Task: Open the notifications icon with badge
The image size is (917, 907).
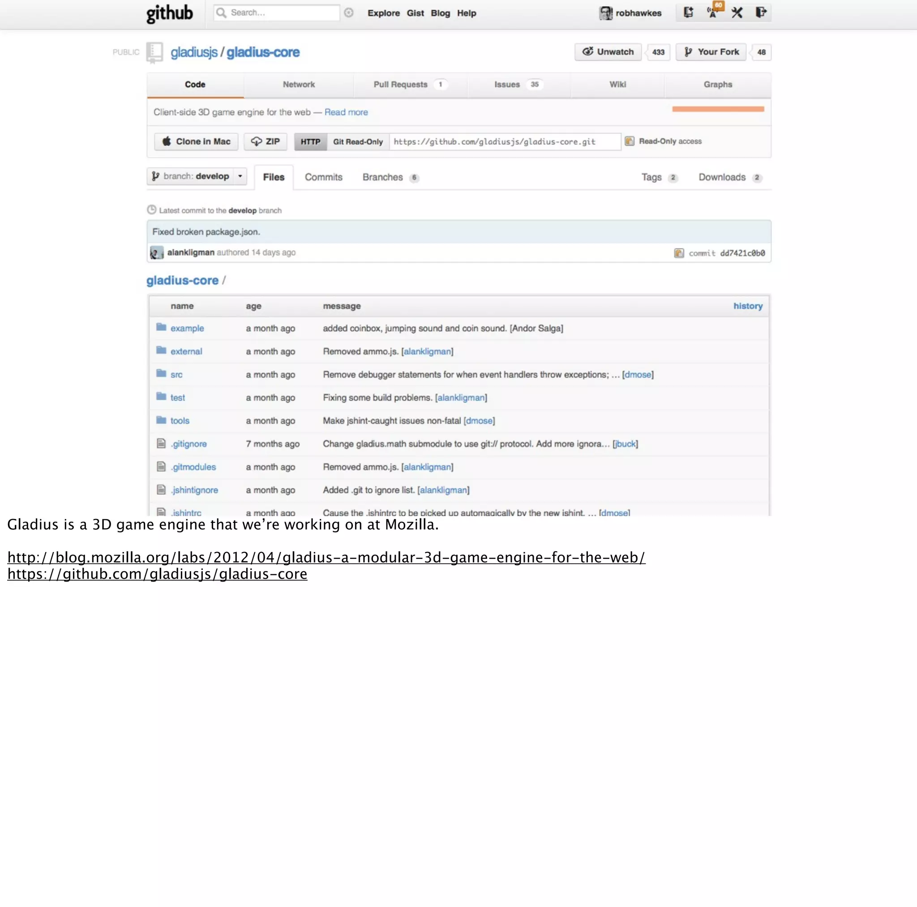Action: coord(713,13)
